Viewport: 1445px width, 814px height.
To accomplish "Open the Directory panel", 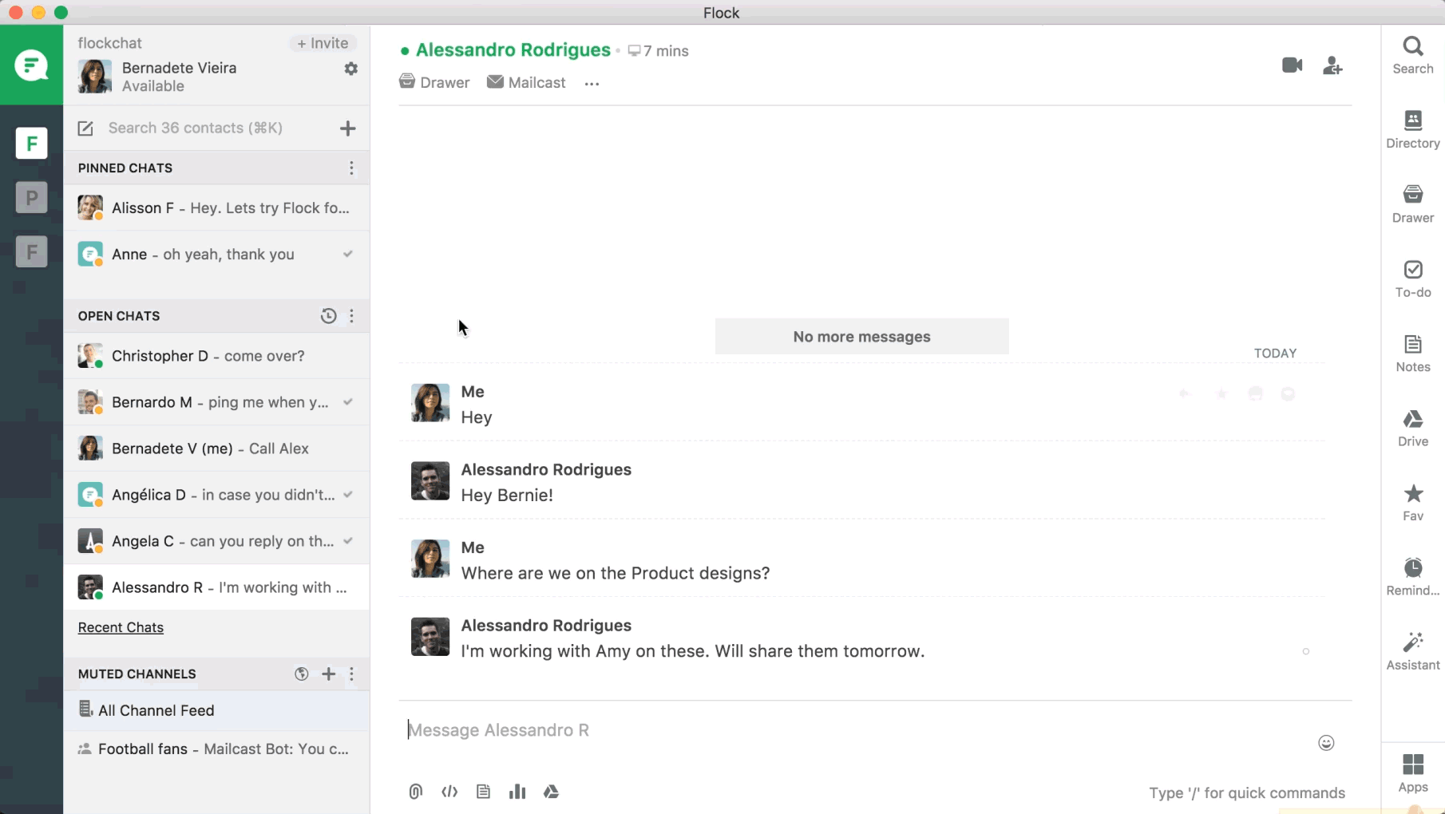I will point(1412,130).
